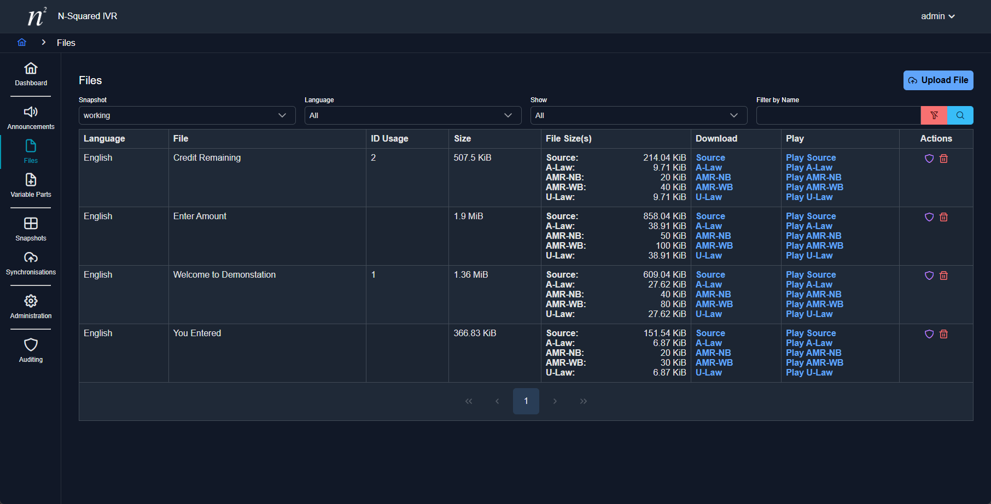Open the Snapshots sidebar section

click(31, 229)
